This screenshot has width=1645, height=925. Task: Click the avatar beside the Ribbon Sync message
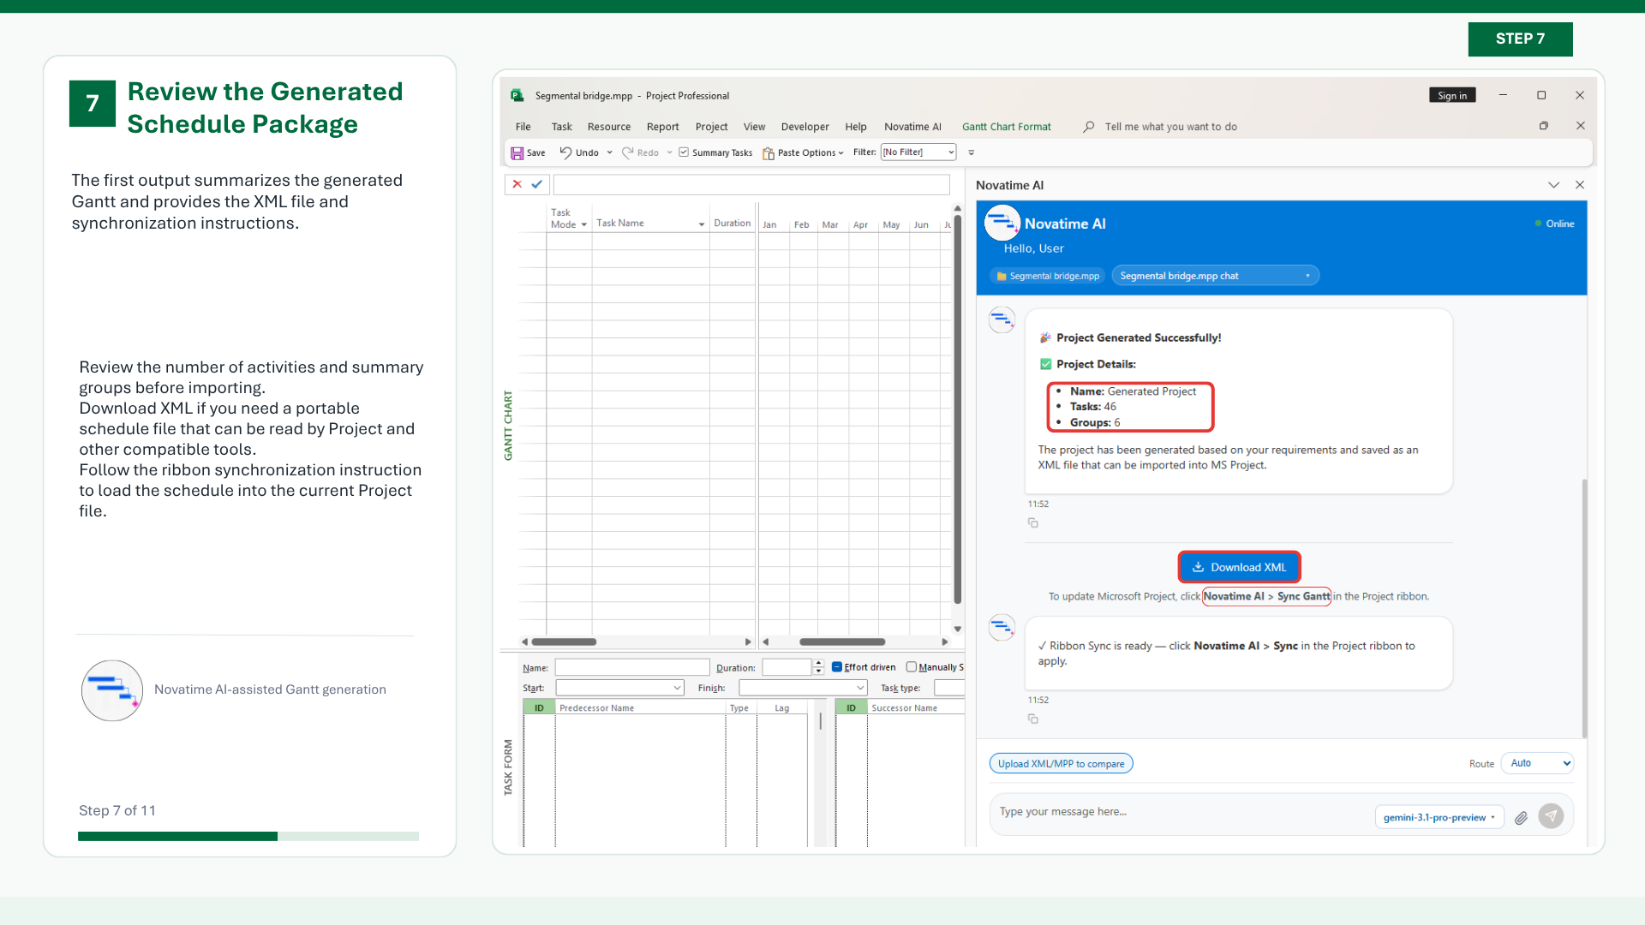pyautogui.click(x=1002, y=628)
